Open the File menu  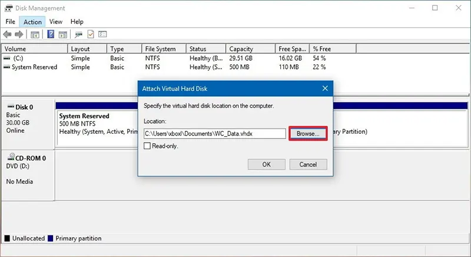(10, 22)
